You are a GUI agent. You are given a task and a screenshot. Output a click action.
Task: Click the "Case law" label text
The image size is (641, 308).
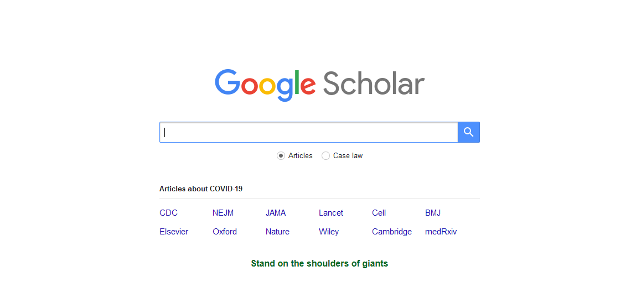348,156
